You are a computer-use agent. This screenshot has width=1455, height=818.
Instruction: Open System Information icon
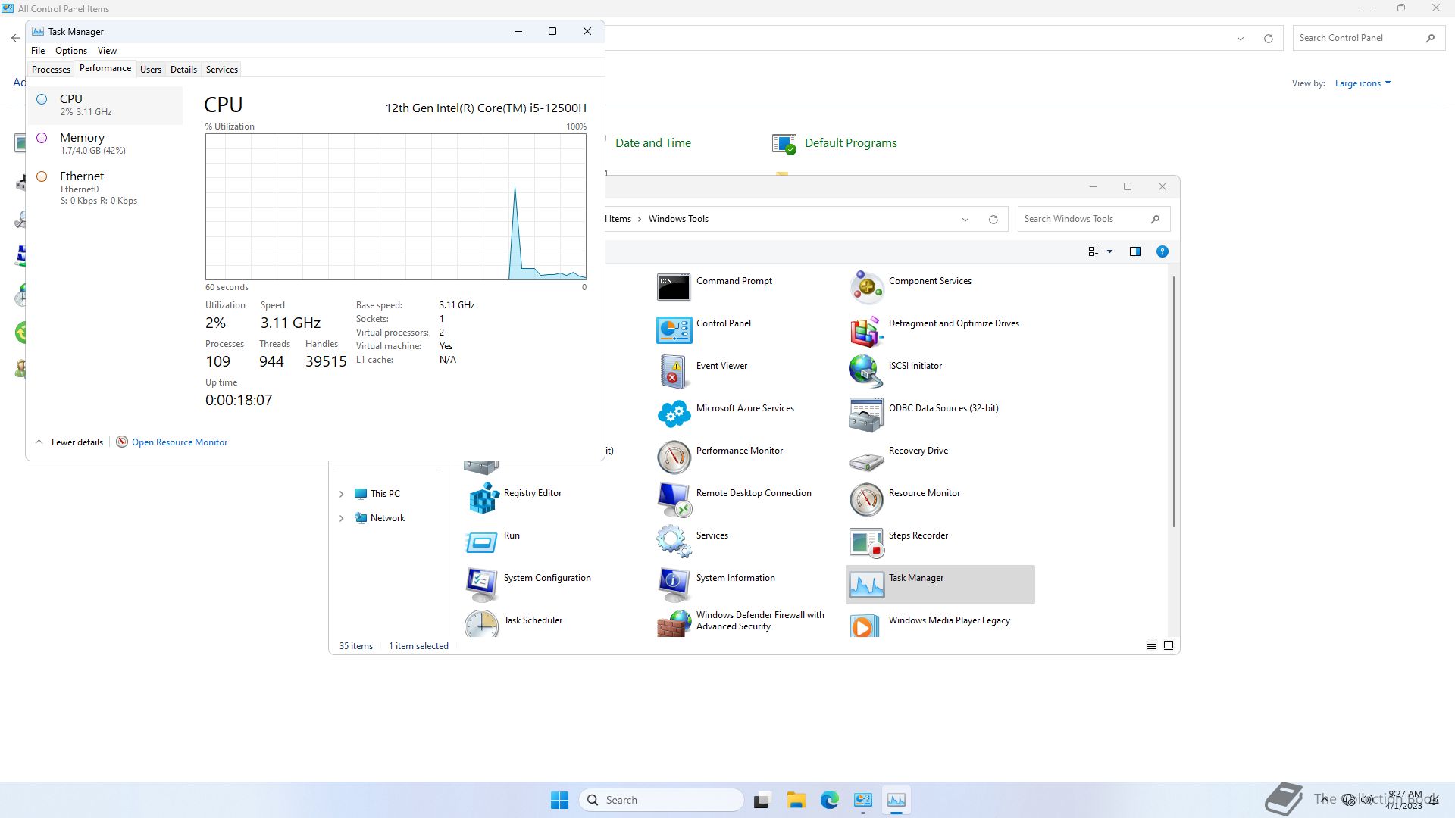coord(673,584)
